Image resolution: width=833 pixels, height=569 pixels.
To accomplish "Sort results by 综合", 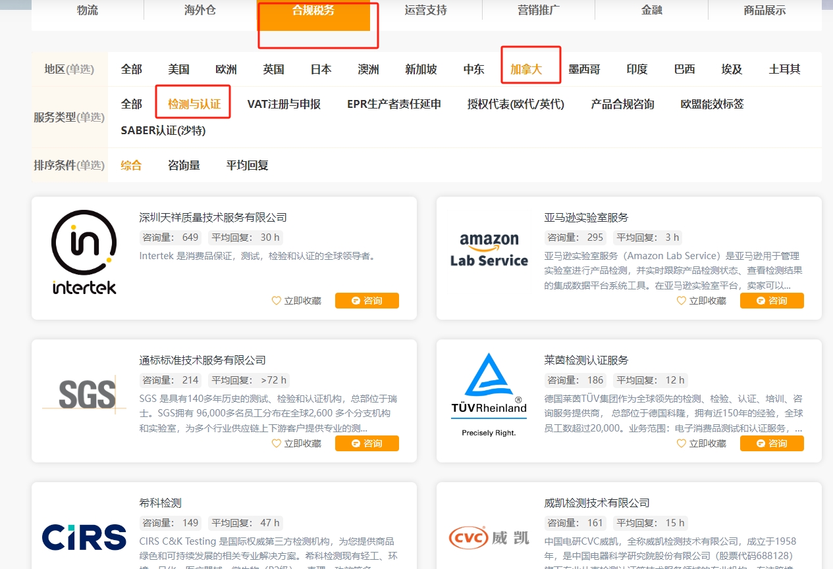I will click(132, 165).
